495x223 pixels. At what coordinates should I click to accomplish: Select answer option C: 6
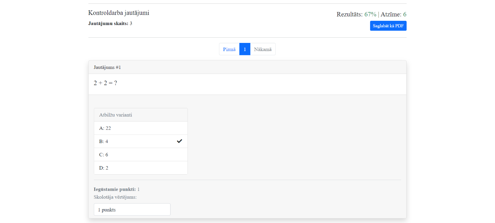(141, 155)
